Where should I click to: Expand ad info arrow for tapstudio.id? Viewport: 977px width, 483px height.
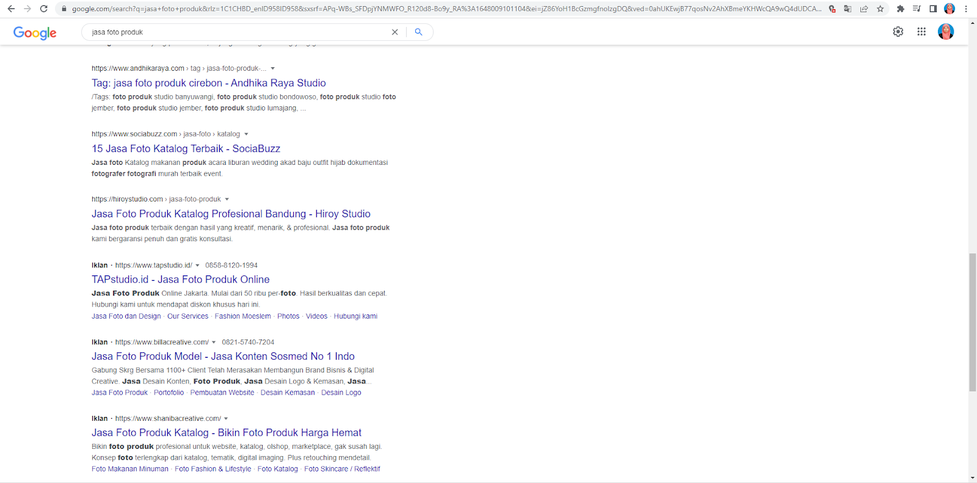coord(197,266)
